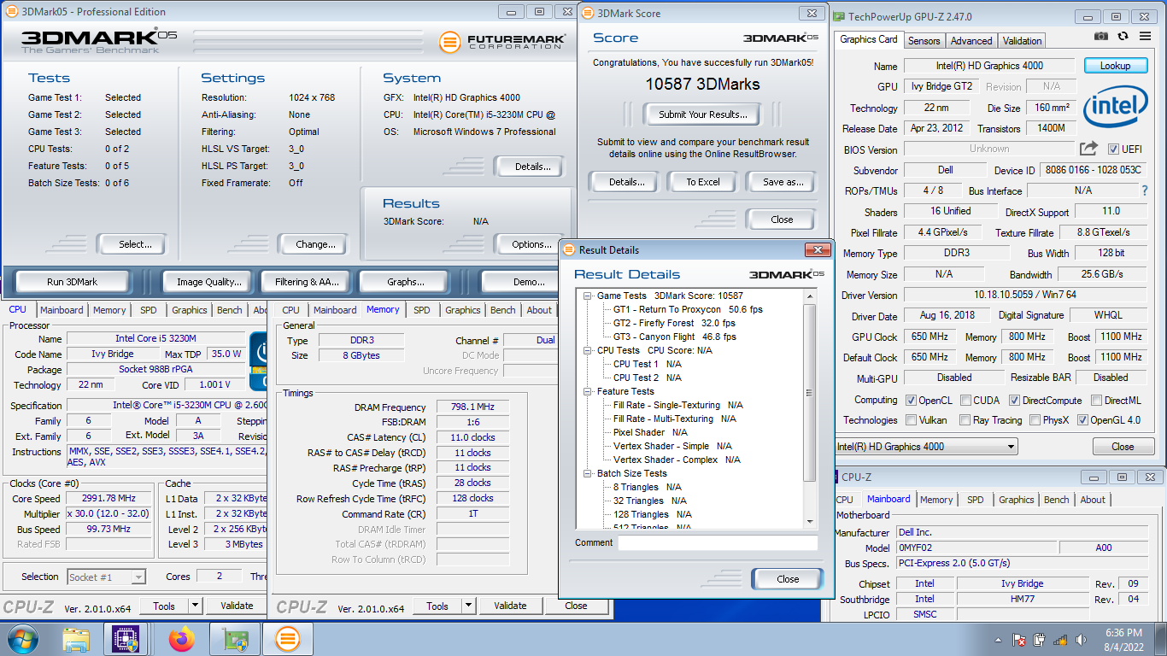The height and width of the screenshot is (656, 1167).
Task: Click the Result Details vertical scrollbar thumb
Action: (810, 393)
